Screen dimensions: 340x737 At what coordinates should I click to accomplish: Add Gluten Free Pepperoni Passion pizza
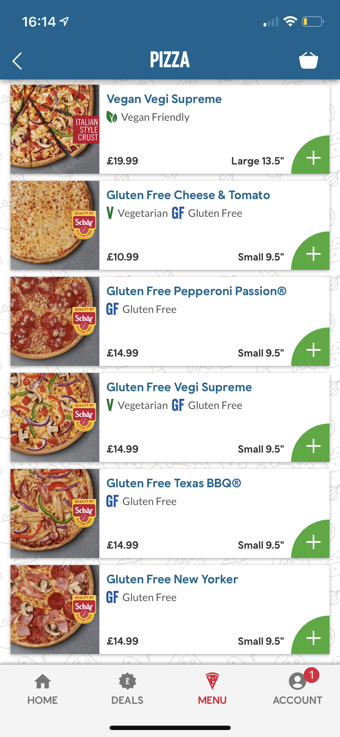coord(313,350)
